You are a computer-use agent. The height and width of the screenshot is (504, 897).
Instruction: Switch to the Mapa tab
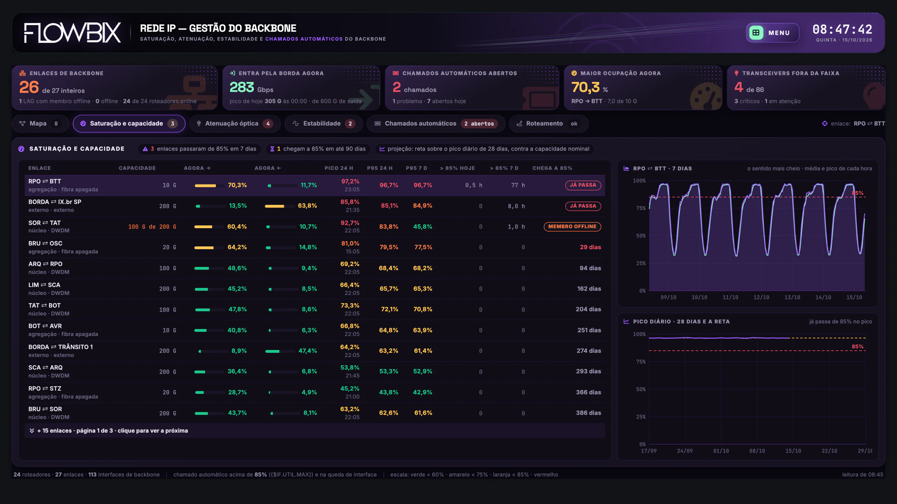click(40, 124)
